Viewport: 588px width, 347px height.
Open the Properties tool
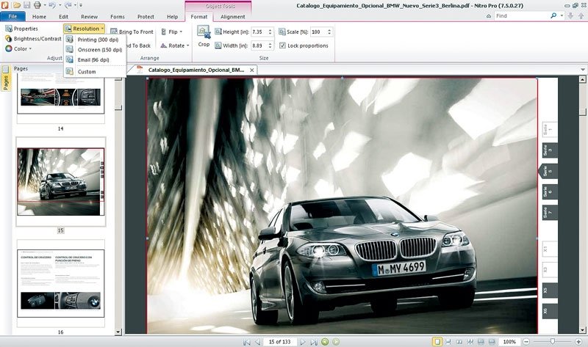(22, 29)
